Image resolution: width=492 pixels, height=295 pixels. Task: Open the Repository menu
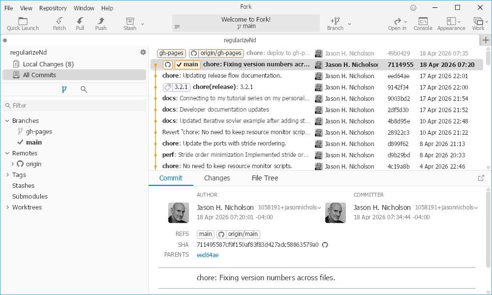pos(53,8)
